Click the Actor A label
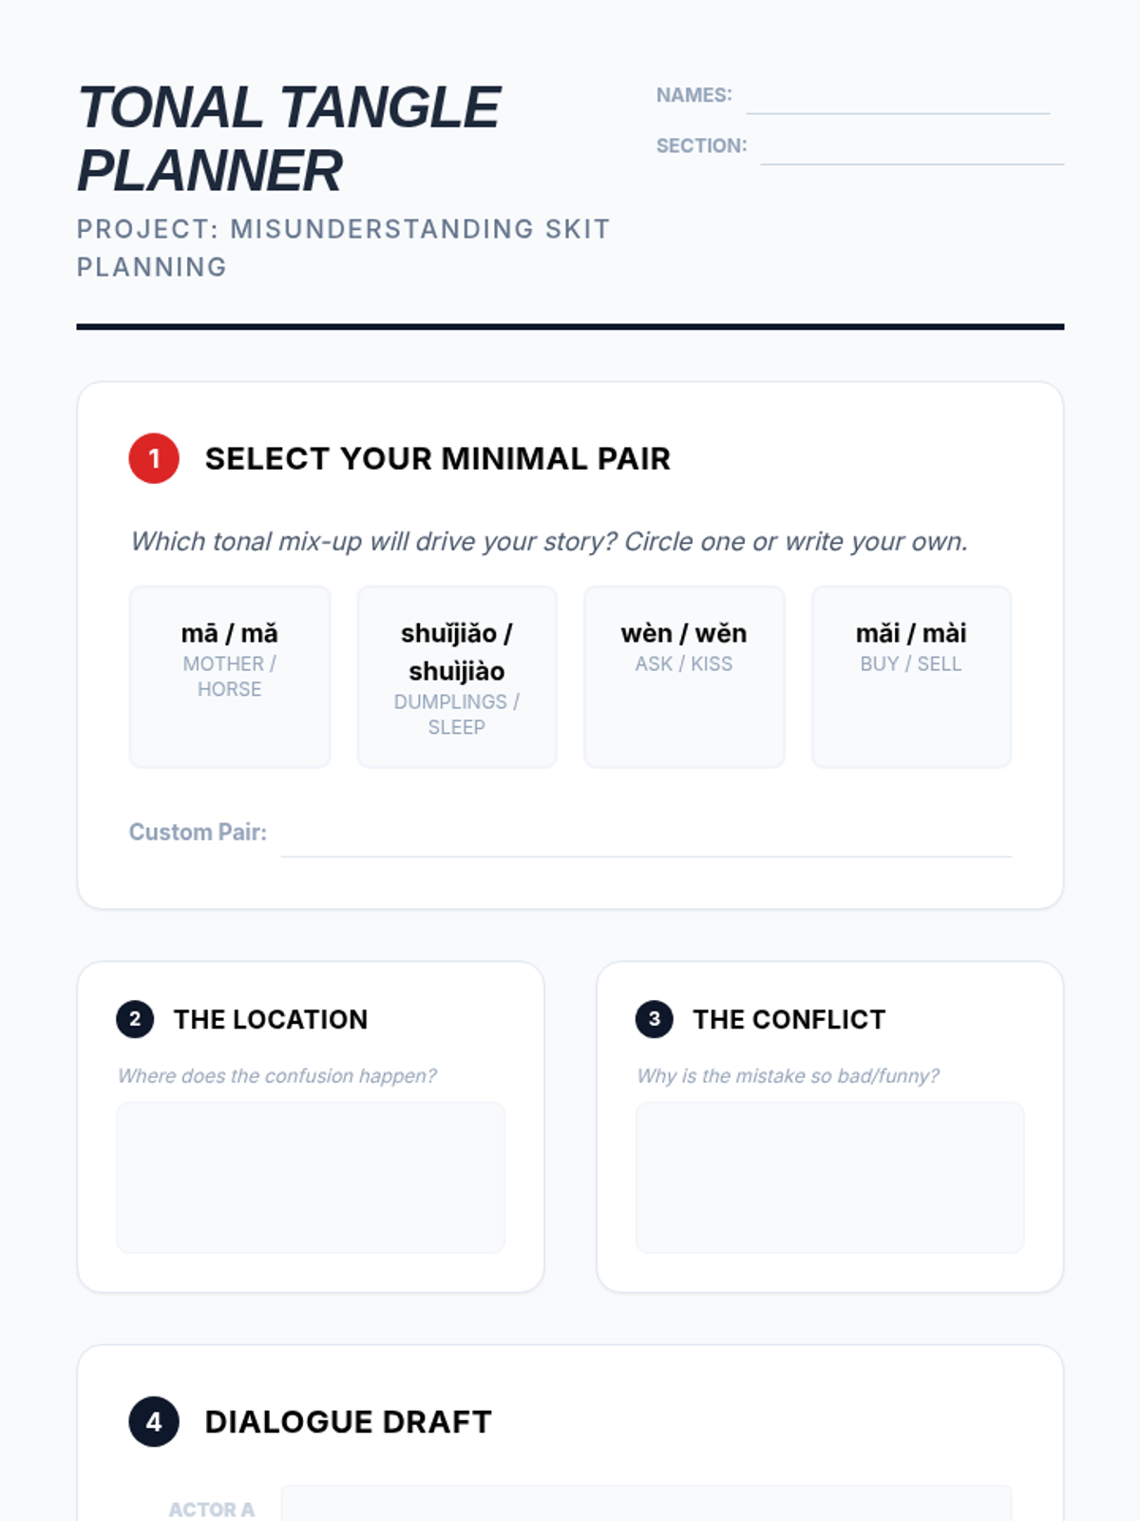This screenshot has width=1140, height=1521. [212, 1509]
